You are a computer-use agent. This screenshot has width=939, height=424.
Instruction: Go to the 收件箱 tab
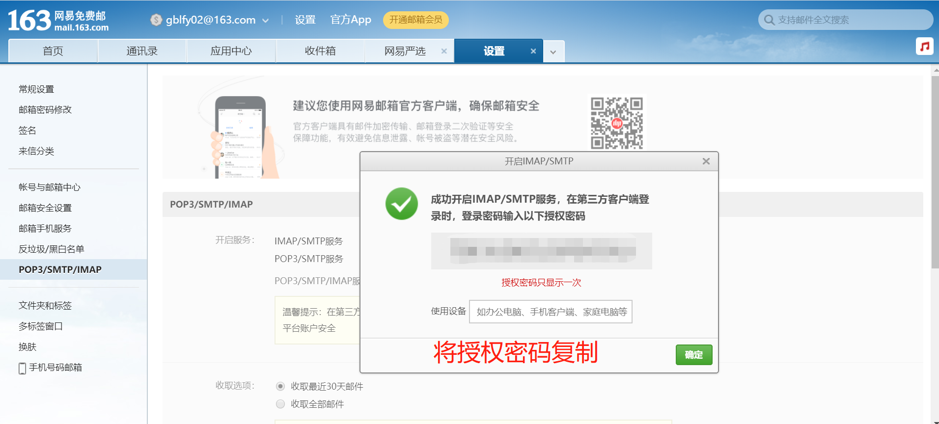(x=320, y=51)
